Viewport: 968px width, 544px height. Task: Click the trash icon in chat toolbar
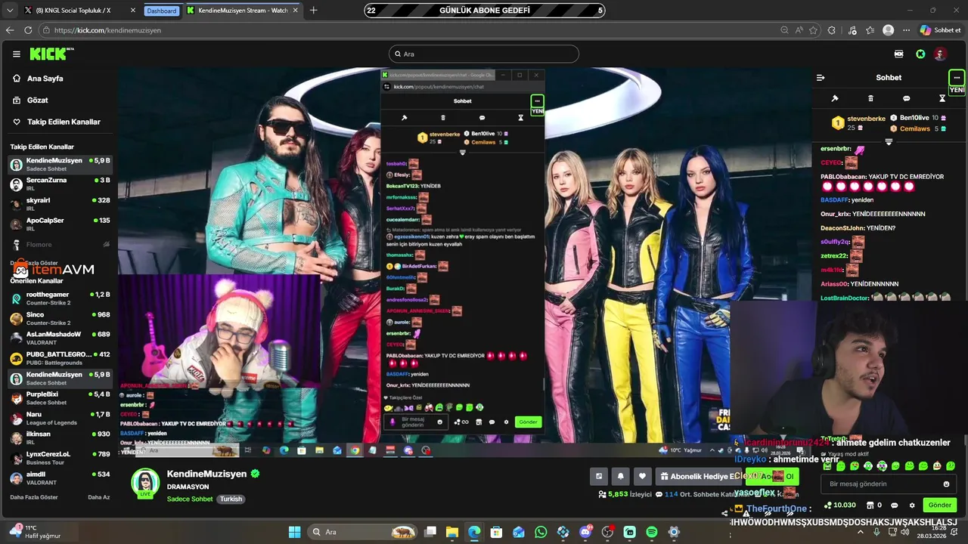870,98
